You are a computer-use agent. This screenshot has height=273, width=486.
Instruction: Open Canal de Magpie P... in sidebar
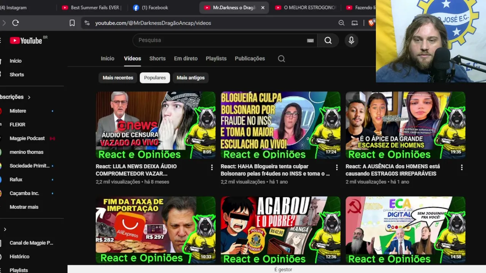pyautogui.click(x=32, y=243)
